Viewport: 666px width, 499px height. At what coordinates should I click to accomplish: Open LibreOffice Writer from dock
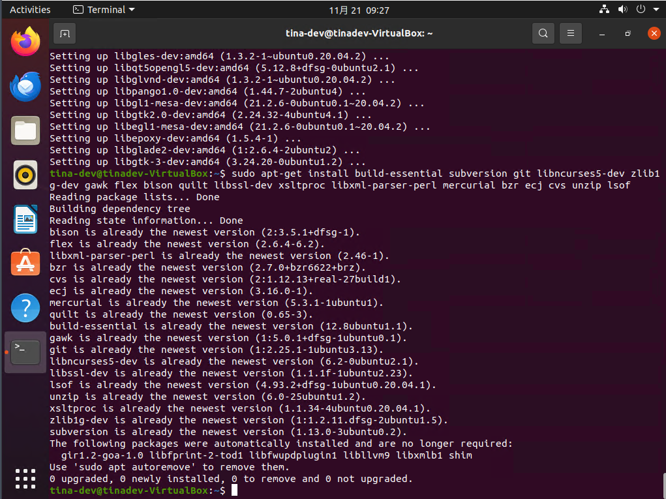coord(25,219)
